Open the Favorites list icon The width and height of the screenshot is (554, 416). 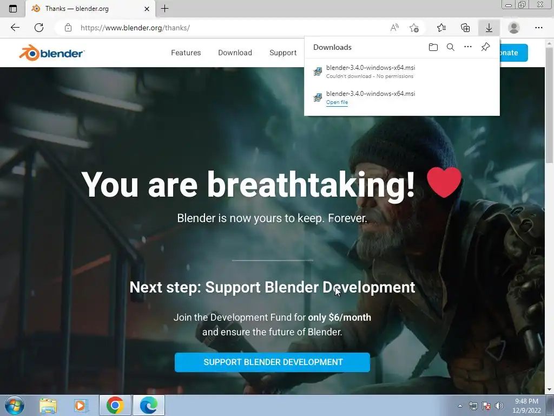tap(441, 28)
